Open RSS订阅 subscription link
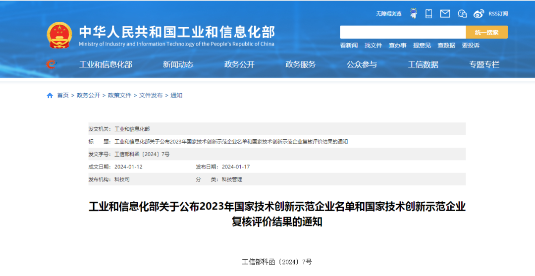The height and width of the screenshot is (276, 535). (x=498, y=14)
